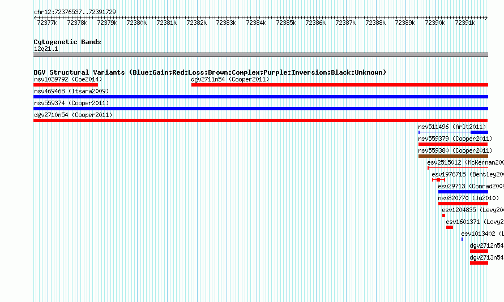Image resolution: width=504 pixels, height=302 pixels.
Task: Open variant nsv559374 (Cooper2011) label
Action: [71, 103]
